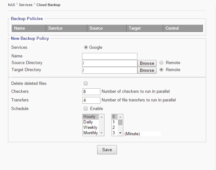Click the Checkers number field
This screenshot has width=216, height=170.
pyautogui.click(x=91, y=92)
